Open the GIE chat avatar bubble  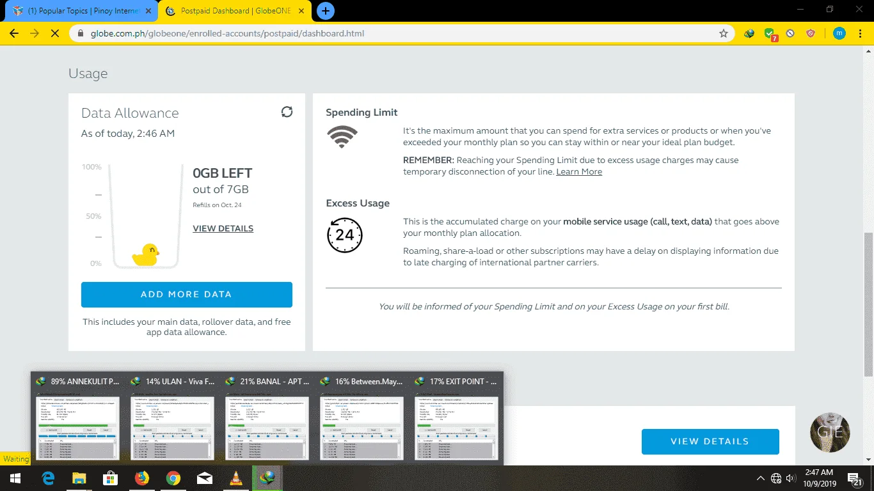coord(830,433)
